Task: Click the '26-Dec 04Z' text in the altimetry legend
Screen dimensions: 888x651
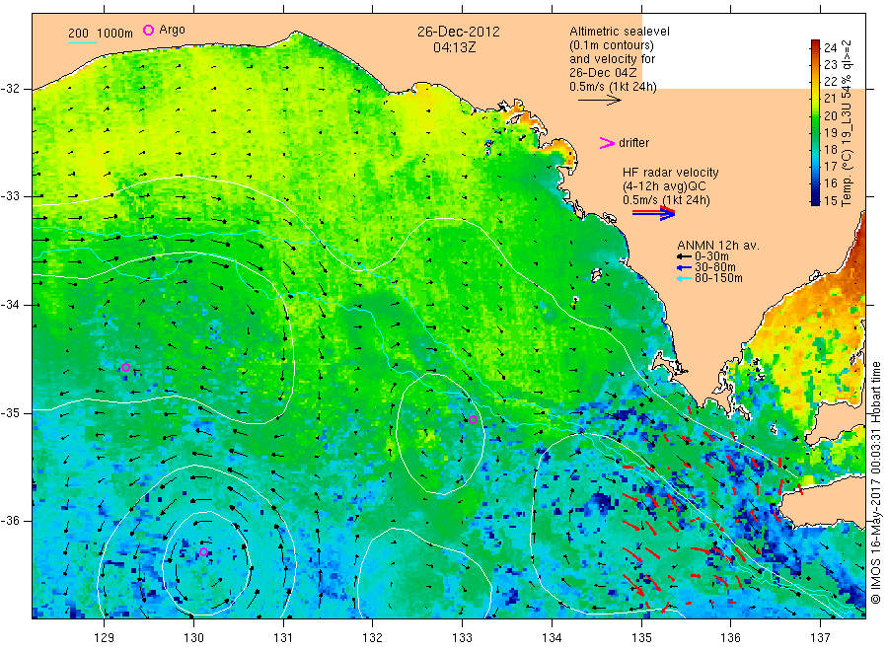Action: coord(603,73)
